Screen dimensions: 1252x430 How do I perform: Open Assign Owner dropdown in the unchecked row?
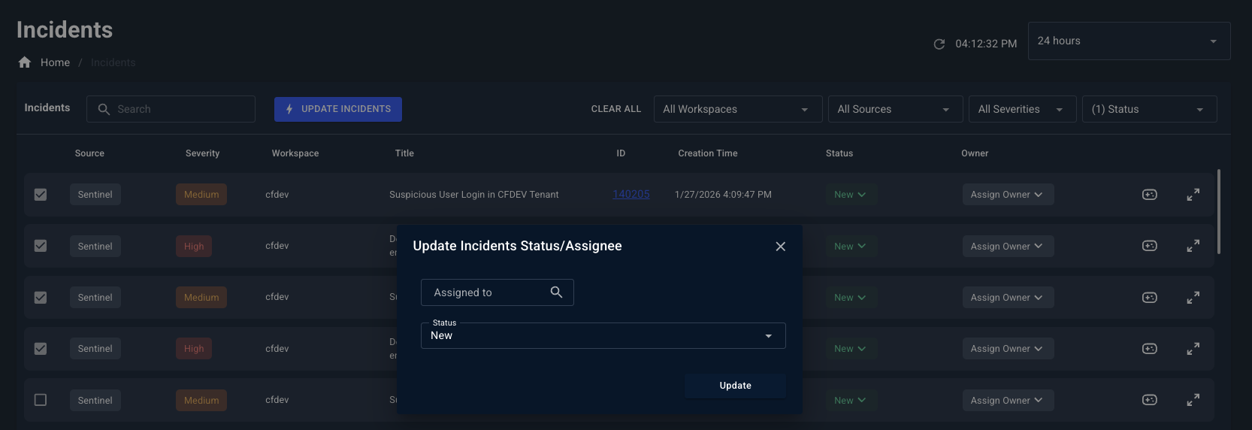point(1008,401)
